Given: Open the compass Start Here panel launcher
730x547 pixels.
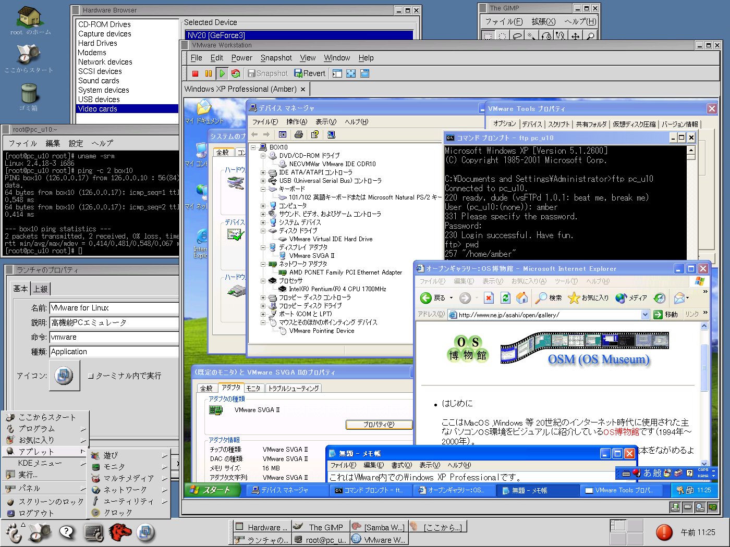Looking at the screenshot, I should tap(40, 532).
